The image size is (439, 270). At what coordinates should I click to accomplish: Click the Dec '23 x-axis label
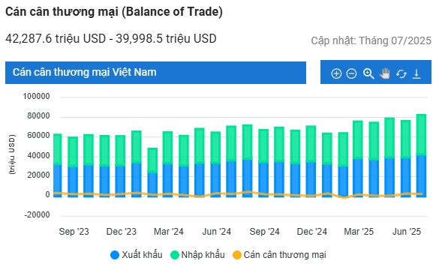pos(122,232)
